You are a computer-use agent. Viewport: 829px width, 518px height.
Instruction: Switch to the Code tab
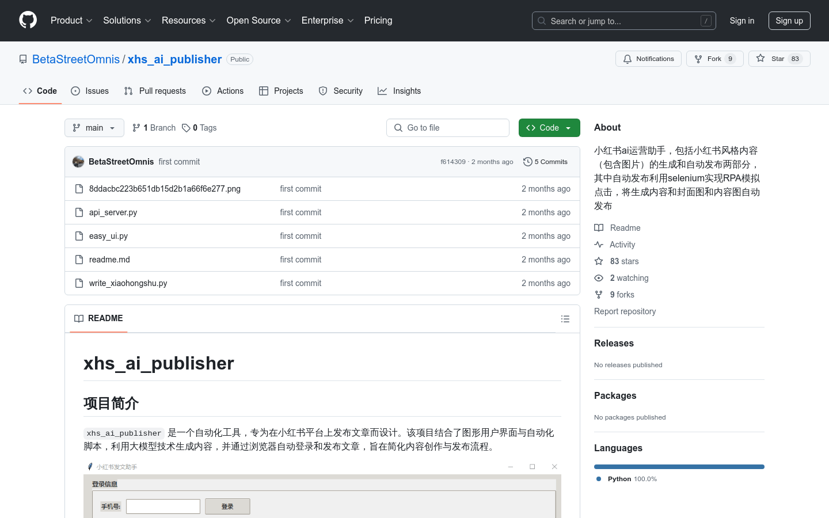[x=40, y=91]
